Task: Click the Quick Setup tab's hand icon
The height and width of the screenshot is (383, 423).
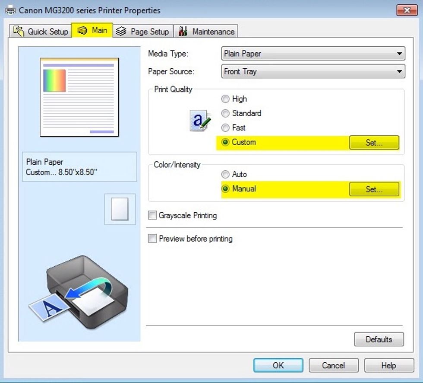Action: click(18, 31)
